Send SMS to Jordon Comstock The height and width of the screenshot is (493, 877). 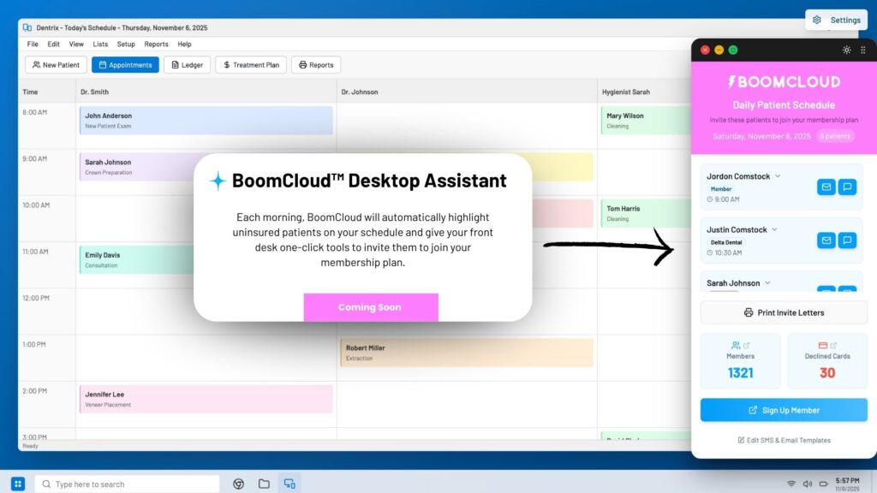pyautogui.click(x=847, y=187)
